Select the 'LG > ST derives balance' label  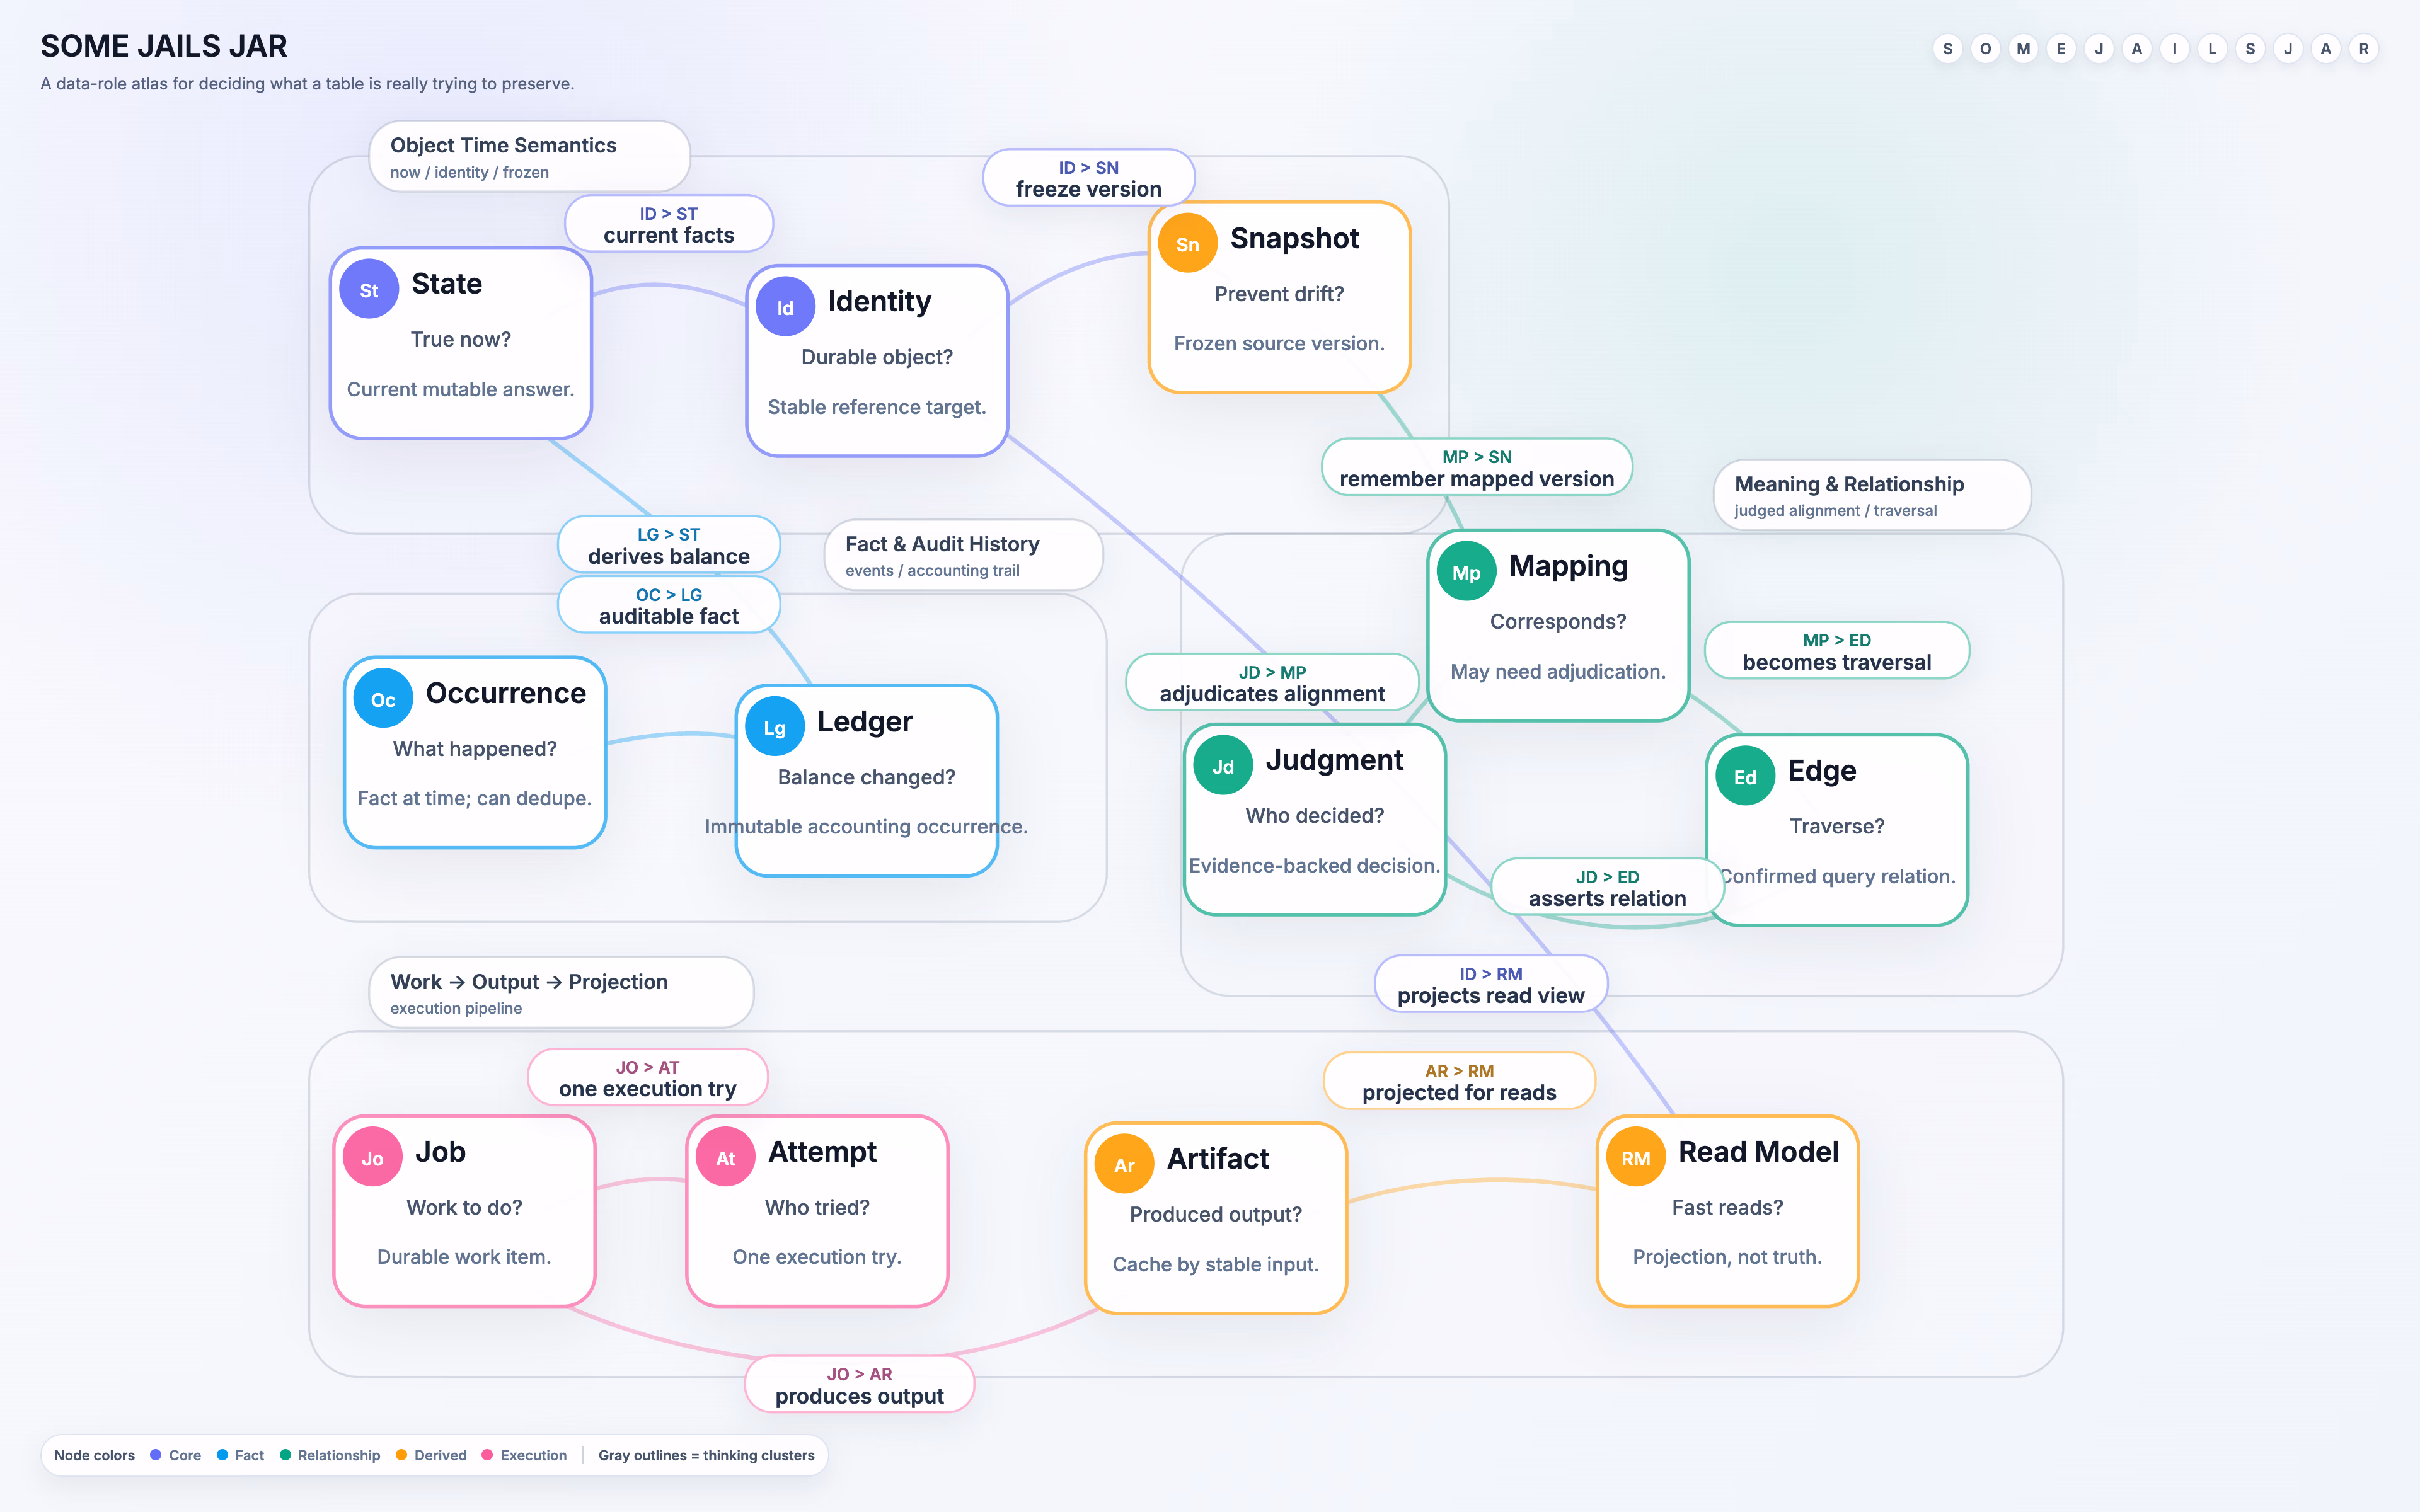(x=669, y=545)
